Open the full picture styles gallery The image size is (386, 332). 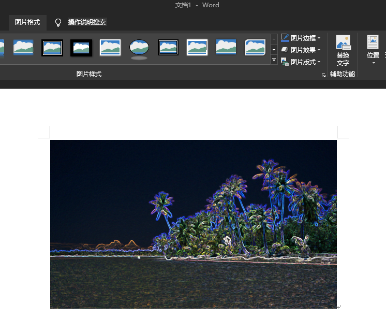(274, 61)
